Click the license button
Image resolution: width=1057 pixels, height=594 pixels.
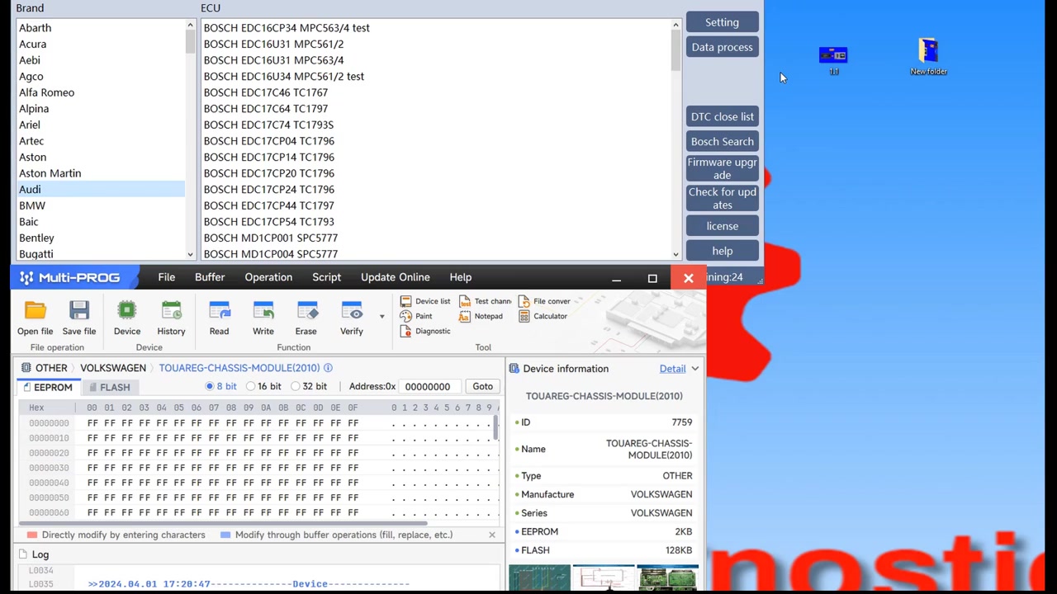coord(723,226)
